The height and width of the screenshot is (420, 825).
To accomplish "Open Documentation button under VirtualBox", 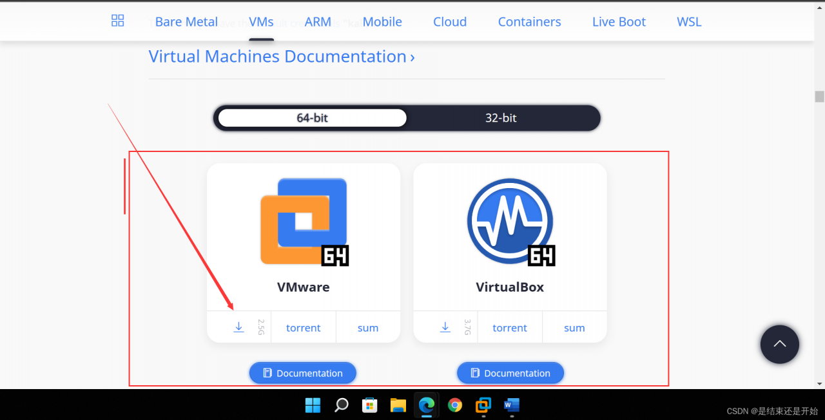I will pyautogui.click(x=510, y=373).
